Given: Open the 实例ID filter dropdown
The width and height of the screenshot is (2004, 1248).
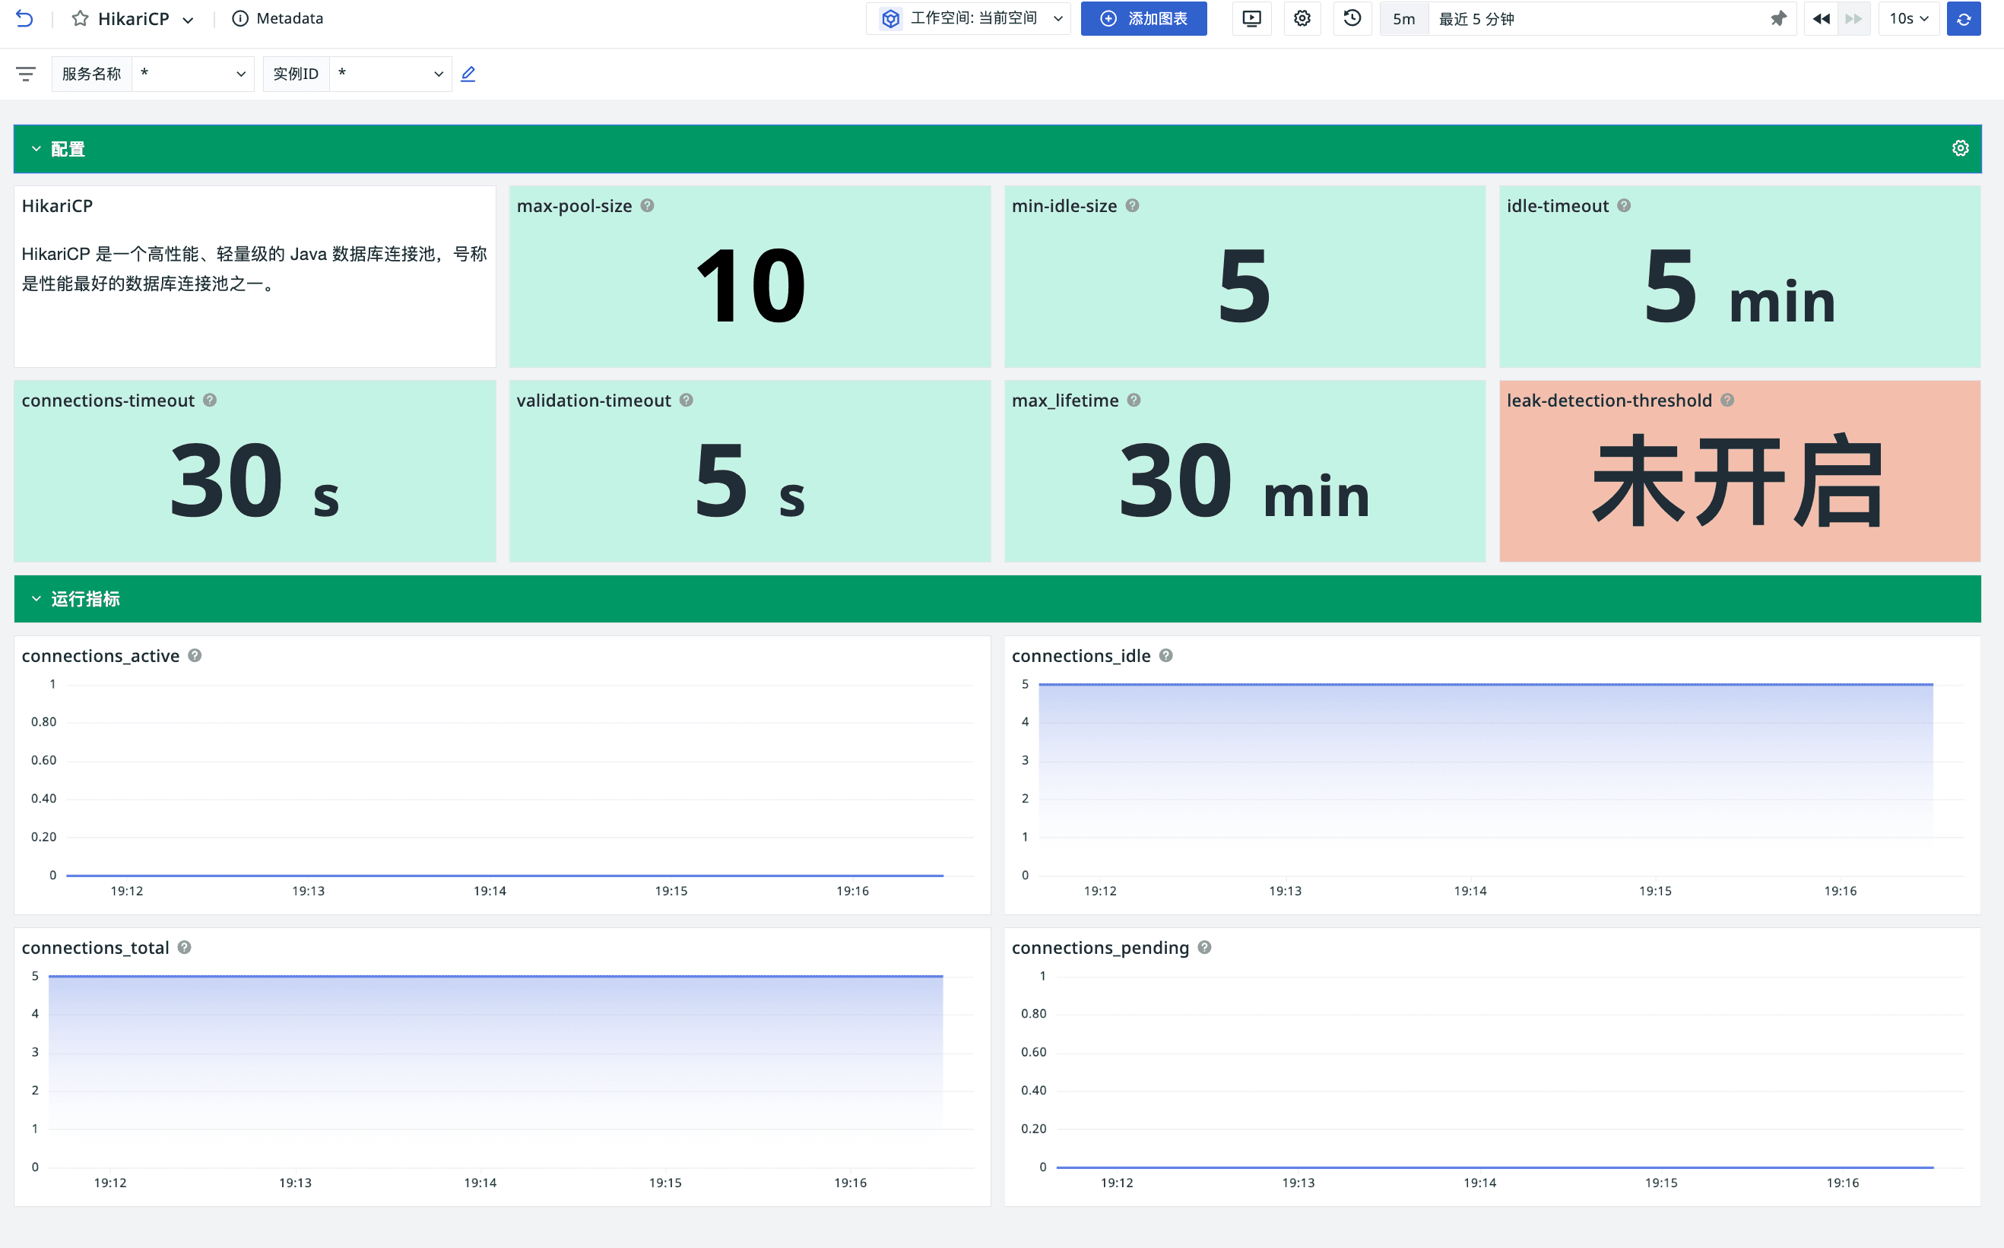Looking at the screenshot, I should [x=389, y=74].
